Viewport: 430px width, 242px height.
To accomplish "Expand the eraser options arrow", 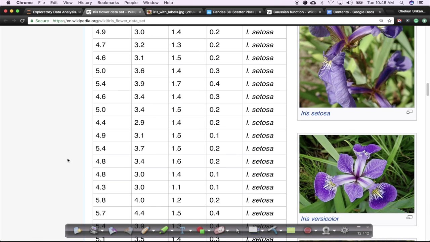I will click(227, 231).
